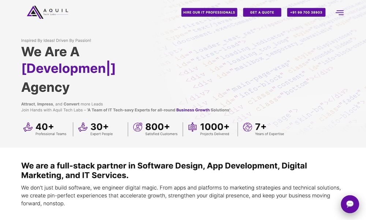Click the Inspired By Ideas tagline

click(x=56, y=41)
